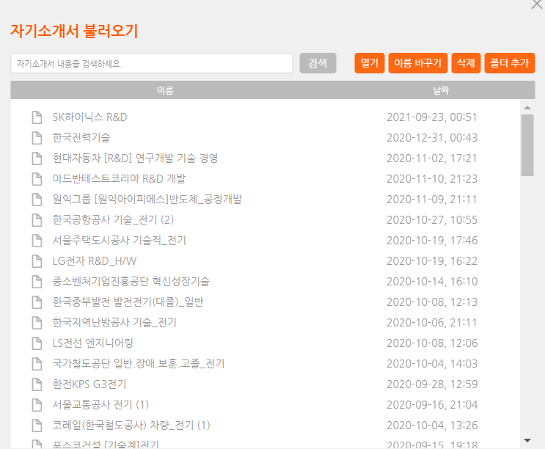Viewport: 545px width, 449px height.
Task: Click the date 2020-12-31, 00:43
Action: pos(432,138)
